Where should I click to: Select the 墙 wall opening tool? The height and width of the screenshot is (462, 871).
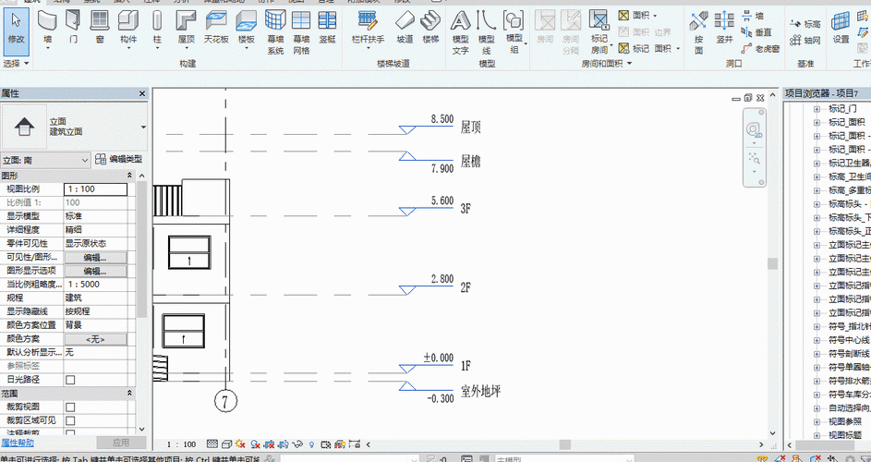coord(753,16)
